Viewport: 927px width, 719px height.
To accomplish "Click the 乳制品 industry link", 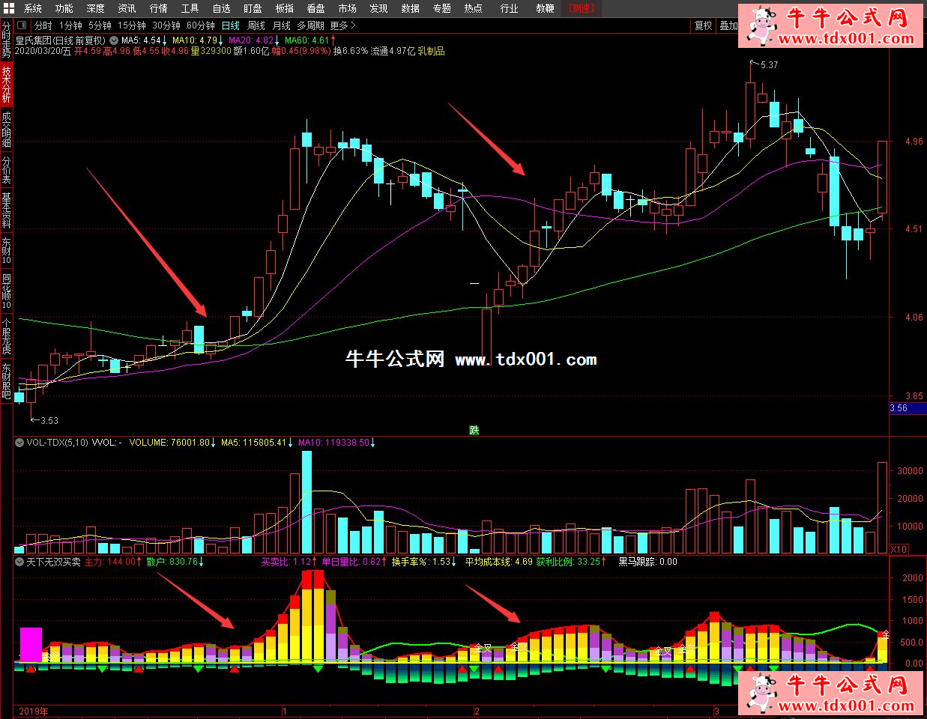I will [431, 51].
